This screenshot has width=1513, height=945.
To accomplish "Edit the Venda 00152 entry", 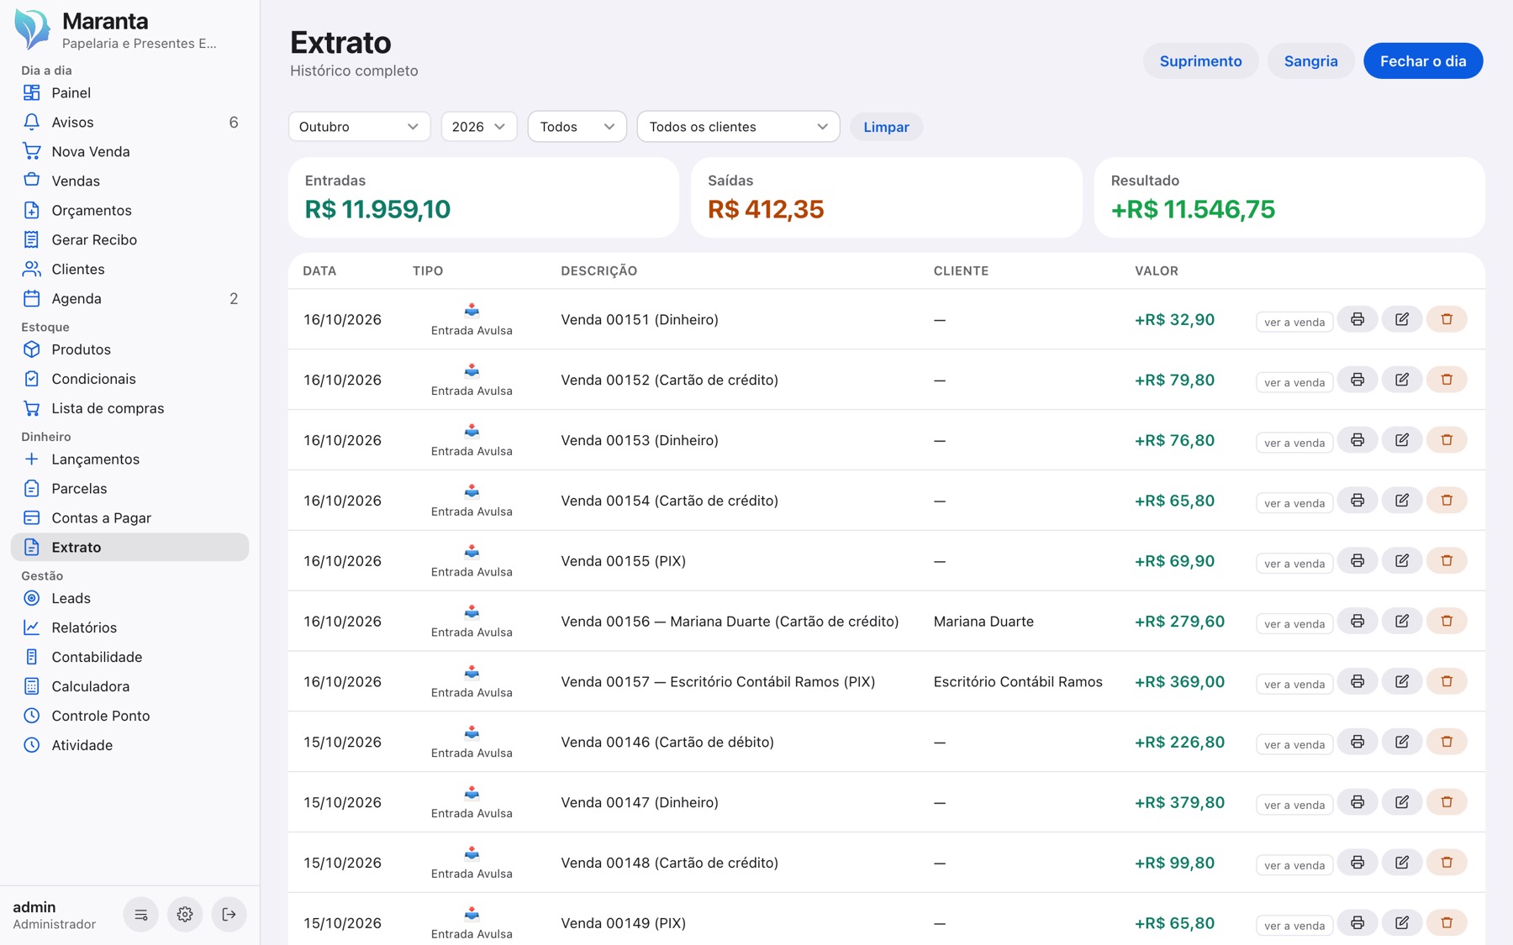I will (x=1402, y=380).
